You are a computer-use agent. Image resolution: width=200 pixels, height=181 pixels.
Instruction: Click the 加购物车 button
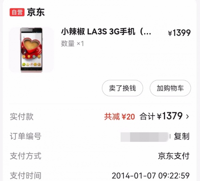click(170, 88)
